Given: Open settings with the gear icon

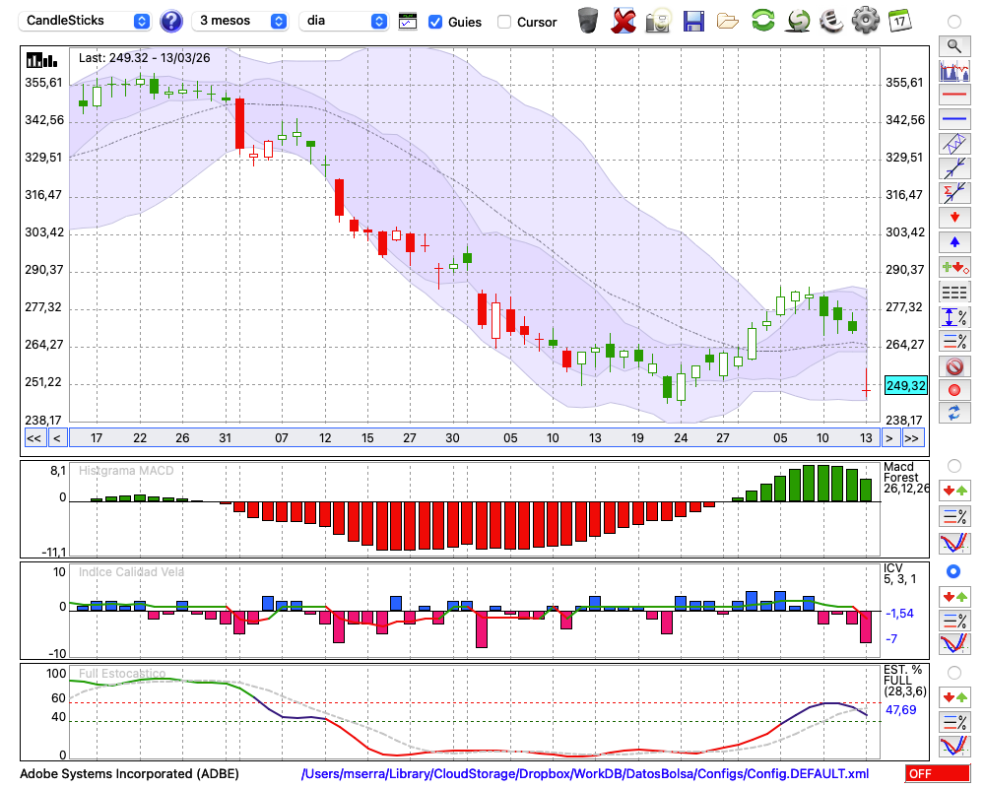Looking at the screenshot, I should pos(866,21).
